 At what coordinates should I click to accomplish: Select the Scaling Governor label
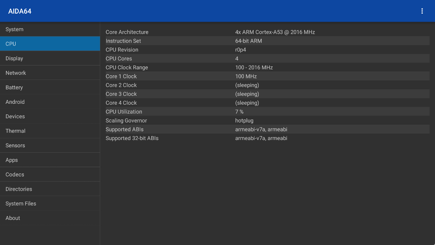pos(126,120)
